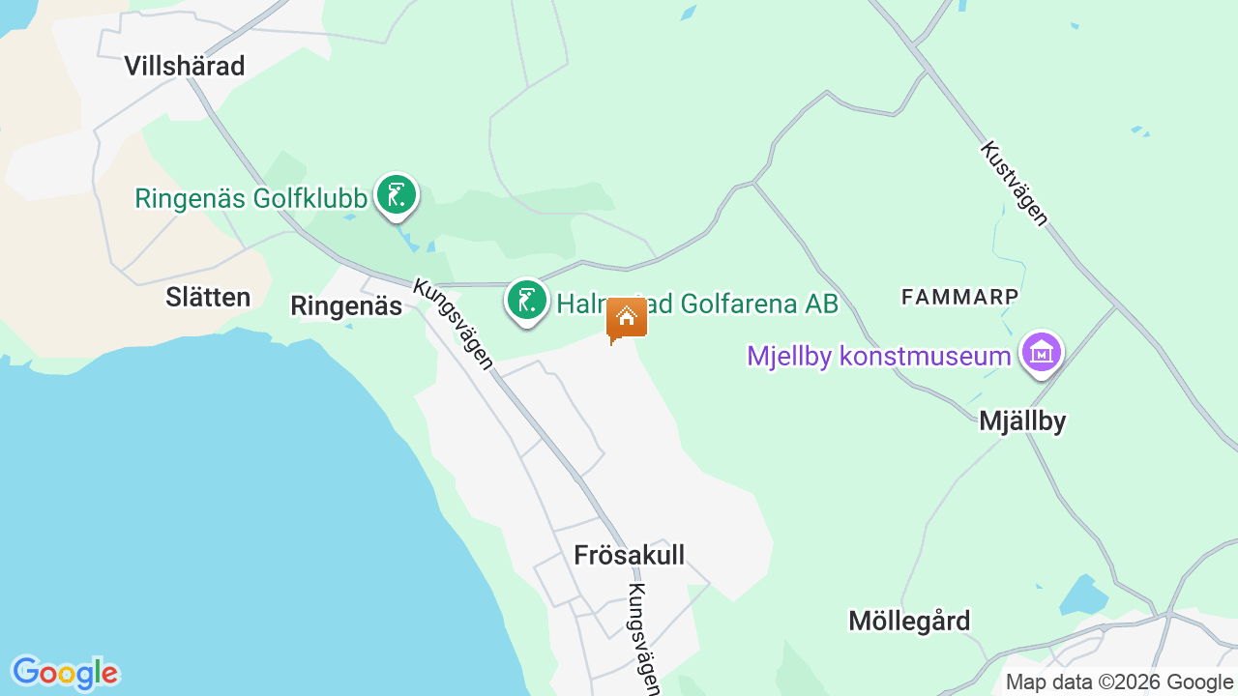Open the Google logo link
Screen dimensions: 1238x696
(x=65, y=673)
